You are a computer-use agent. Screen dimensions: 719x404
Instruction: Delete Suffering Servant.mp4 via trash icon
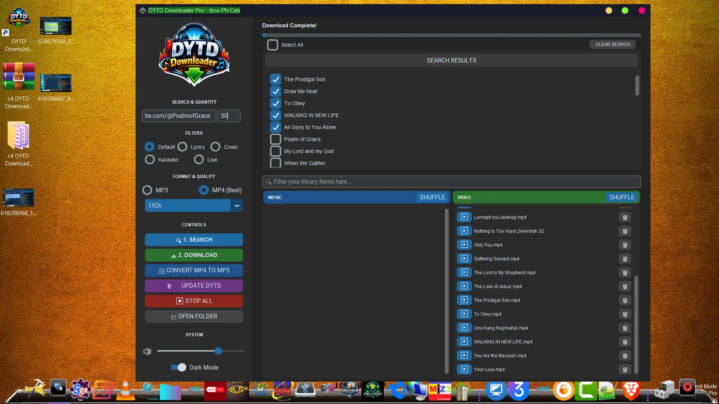[625, 259]
